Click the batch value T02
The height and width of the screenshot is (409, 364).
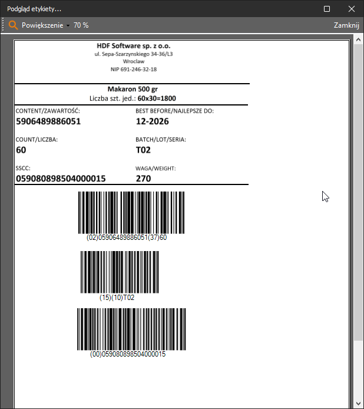(143, 150)
